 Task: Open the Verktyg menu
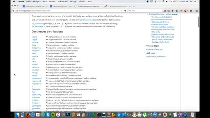(x=73, y=1)
